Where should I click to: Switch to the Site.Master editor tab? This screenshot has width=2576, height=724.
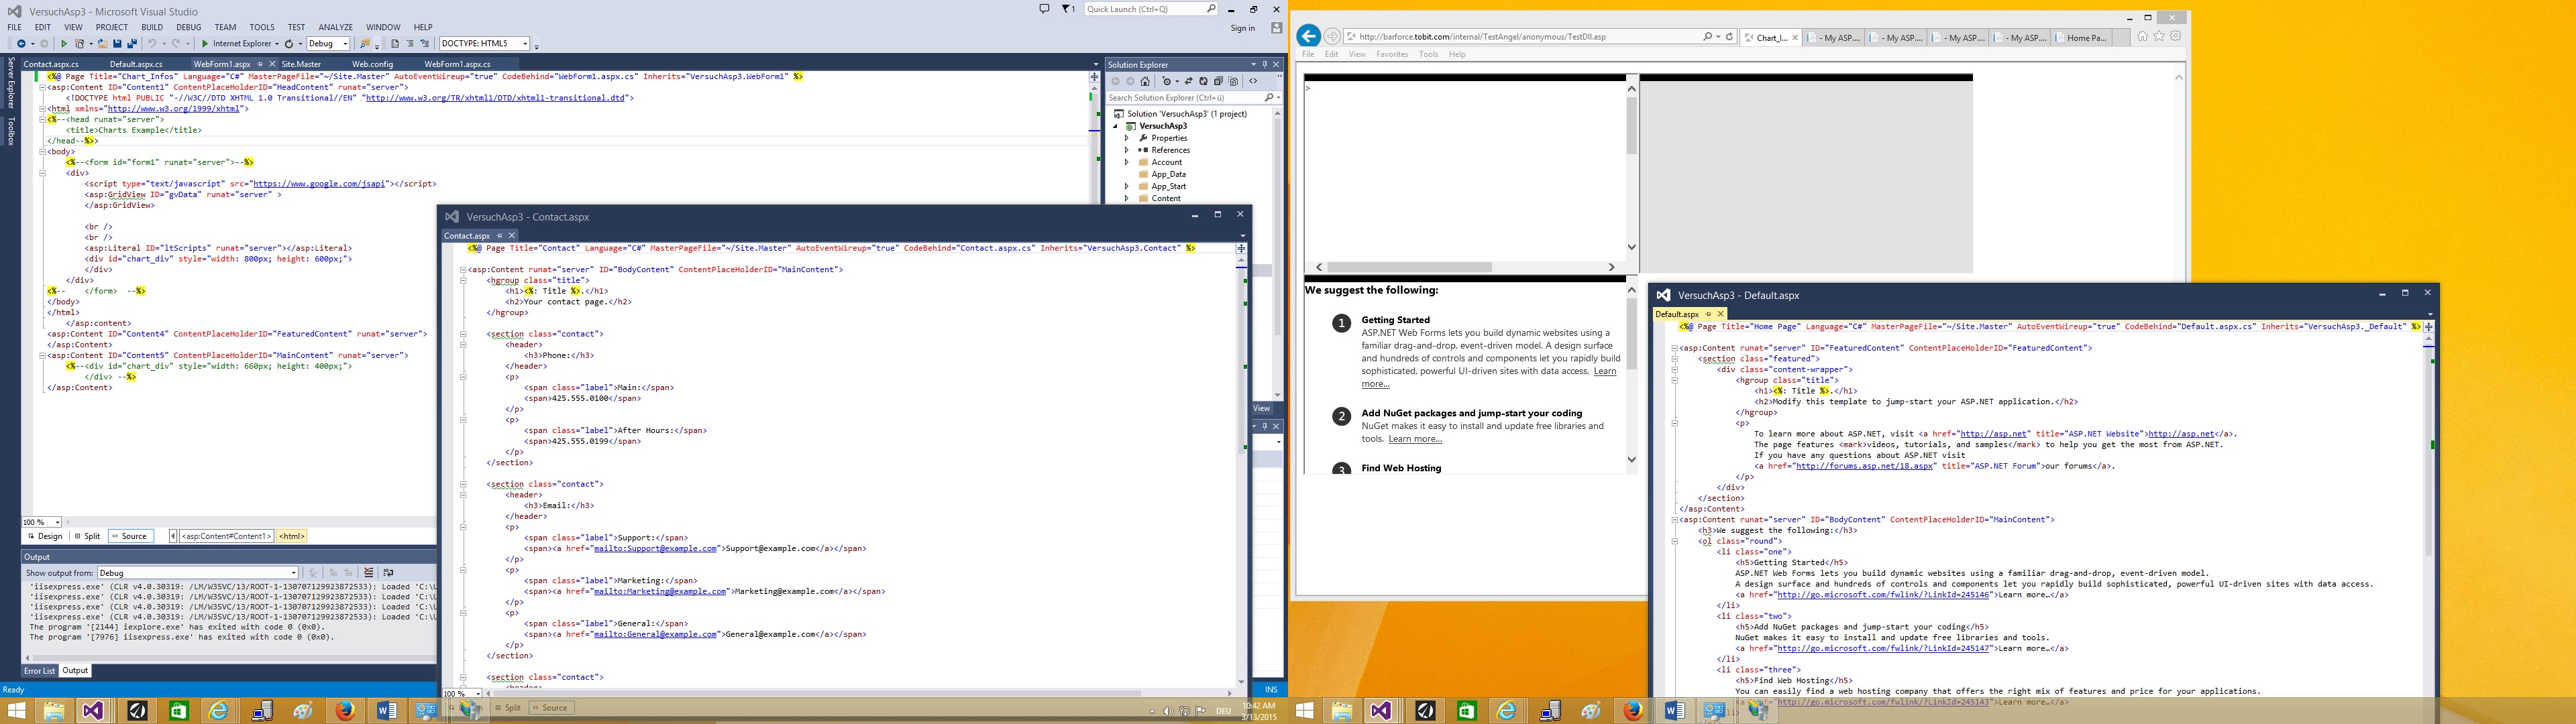click(x=301, y=64)
